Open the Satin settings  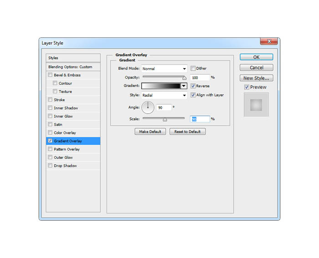point(58,125)
